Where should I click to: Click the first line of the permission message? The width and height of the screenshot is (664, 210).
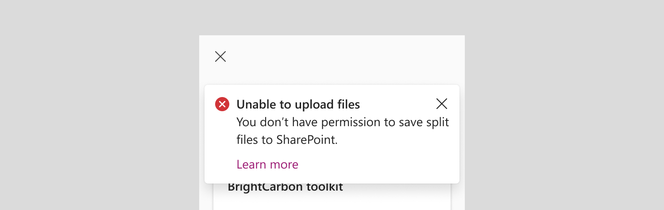[x=343, y=122]
